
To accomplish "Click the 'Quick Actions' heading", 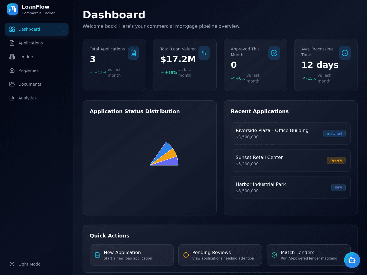I will click(x=110, y=236).
